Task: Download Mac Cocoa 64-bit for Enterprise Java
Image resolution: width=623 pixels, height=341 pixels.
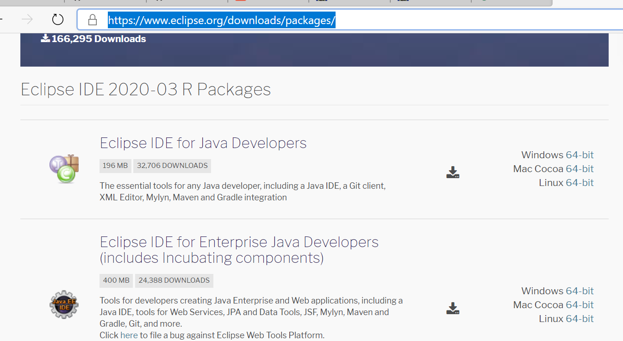Action: (x=579, y=305)
